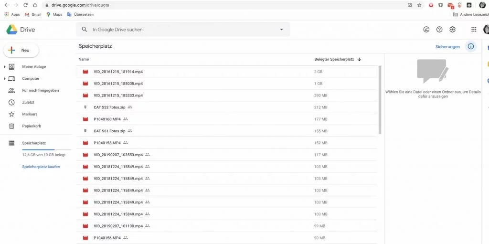The width and height of the screenshot is (489, 244).
Task: Bookmark this page with the star icon
Action: coord(419,5)
